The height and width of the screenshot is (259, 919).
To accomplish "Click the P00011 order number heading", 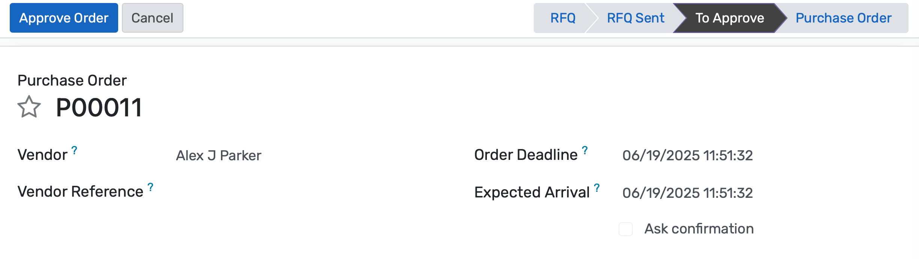I will [x=99, y=108].
